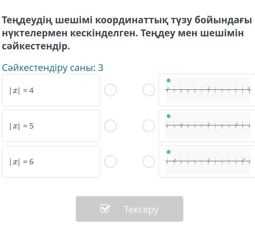Select the radio circle next to |x| = 5
This screenshot has width=255, height=234.
click(x=110, y=126)
